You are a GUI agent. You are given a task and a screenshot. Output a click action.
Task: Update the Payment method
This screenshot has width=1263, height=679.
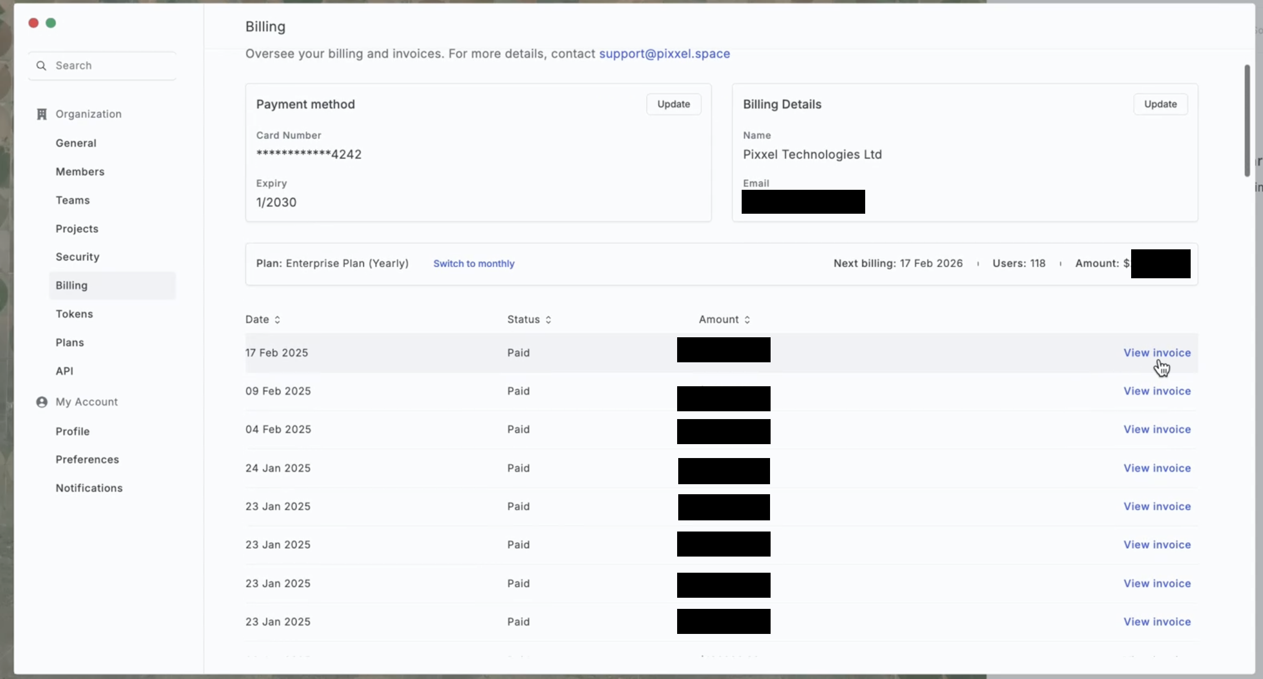coord(673,104)
